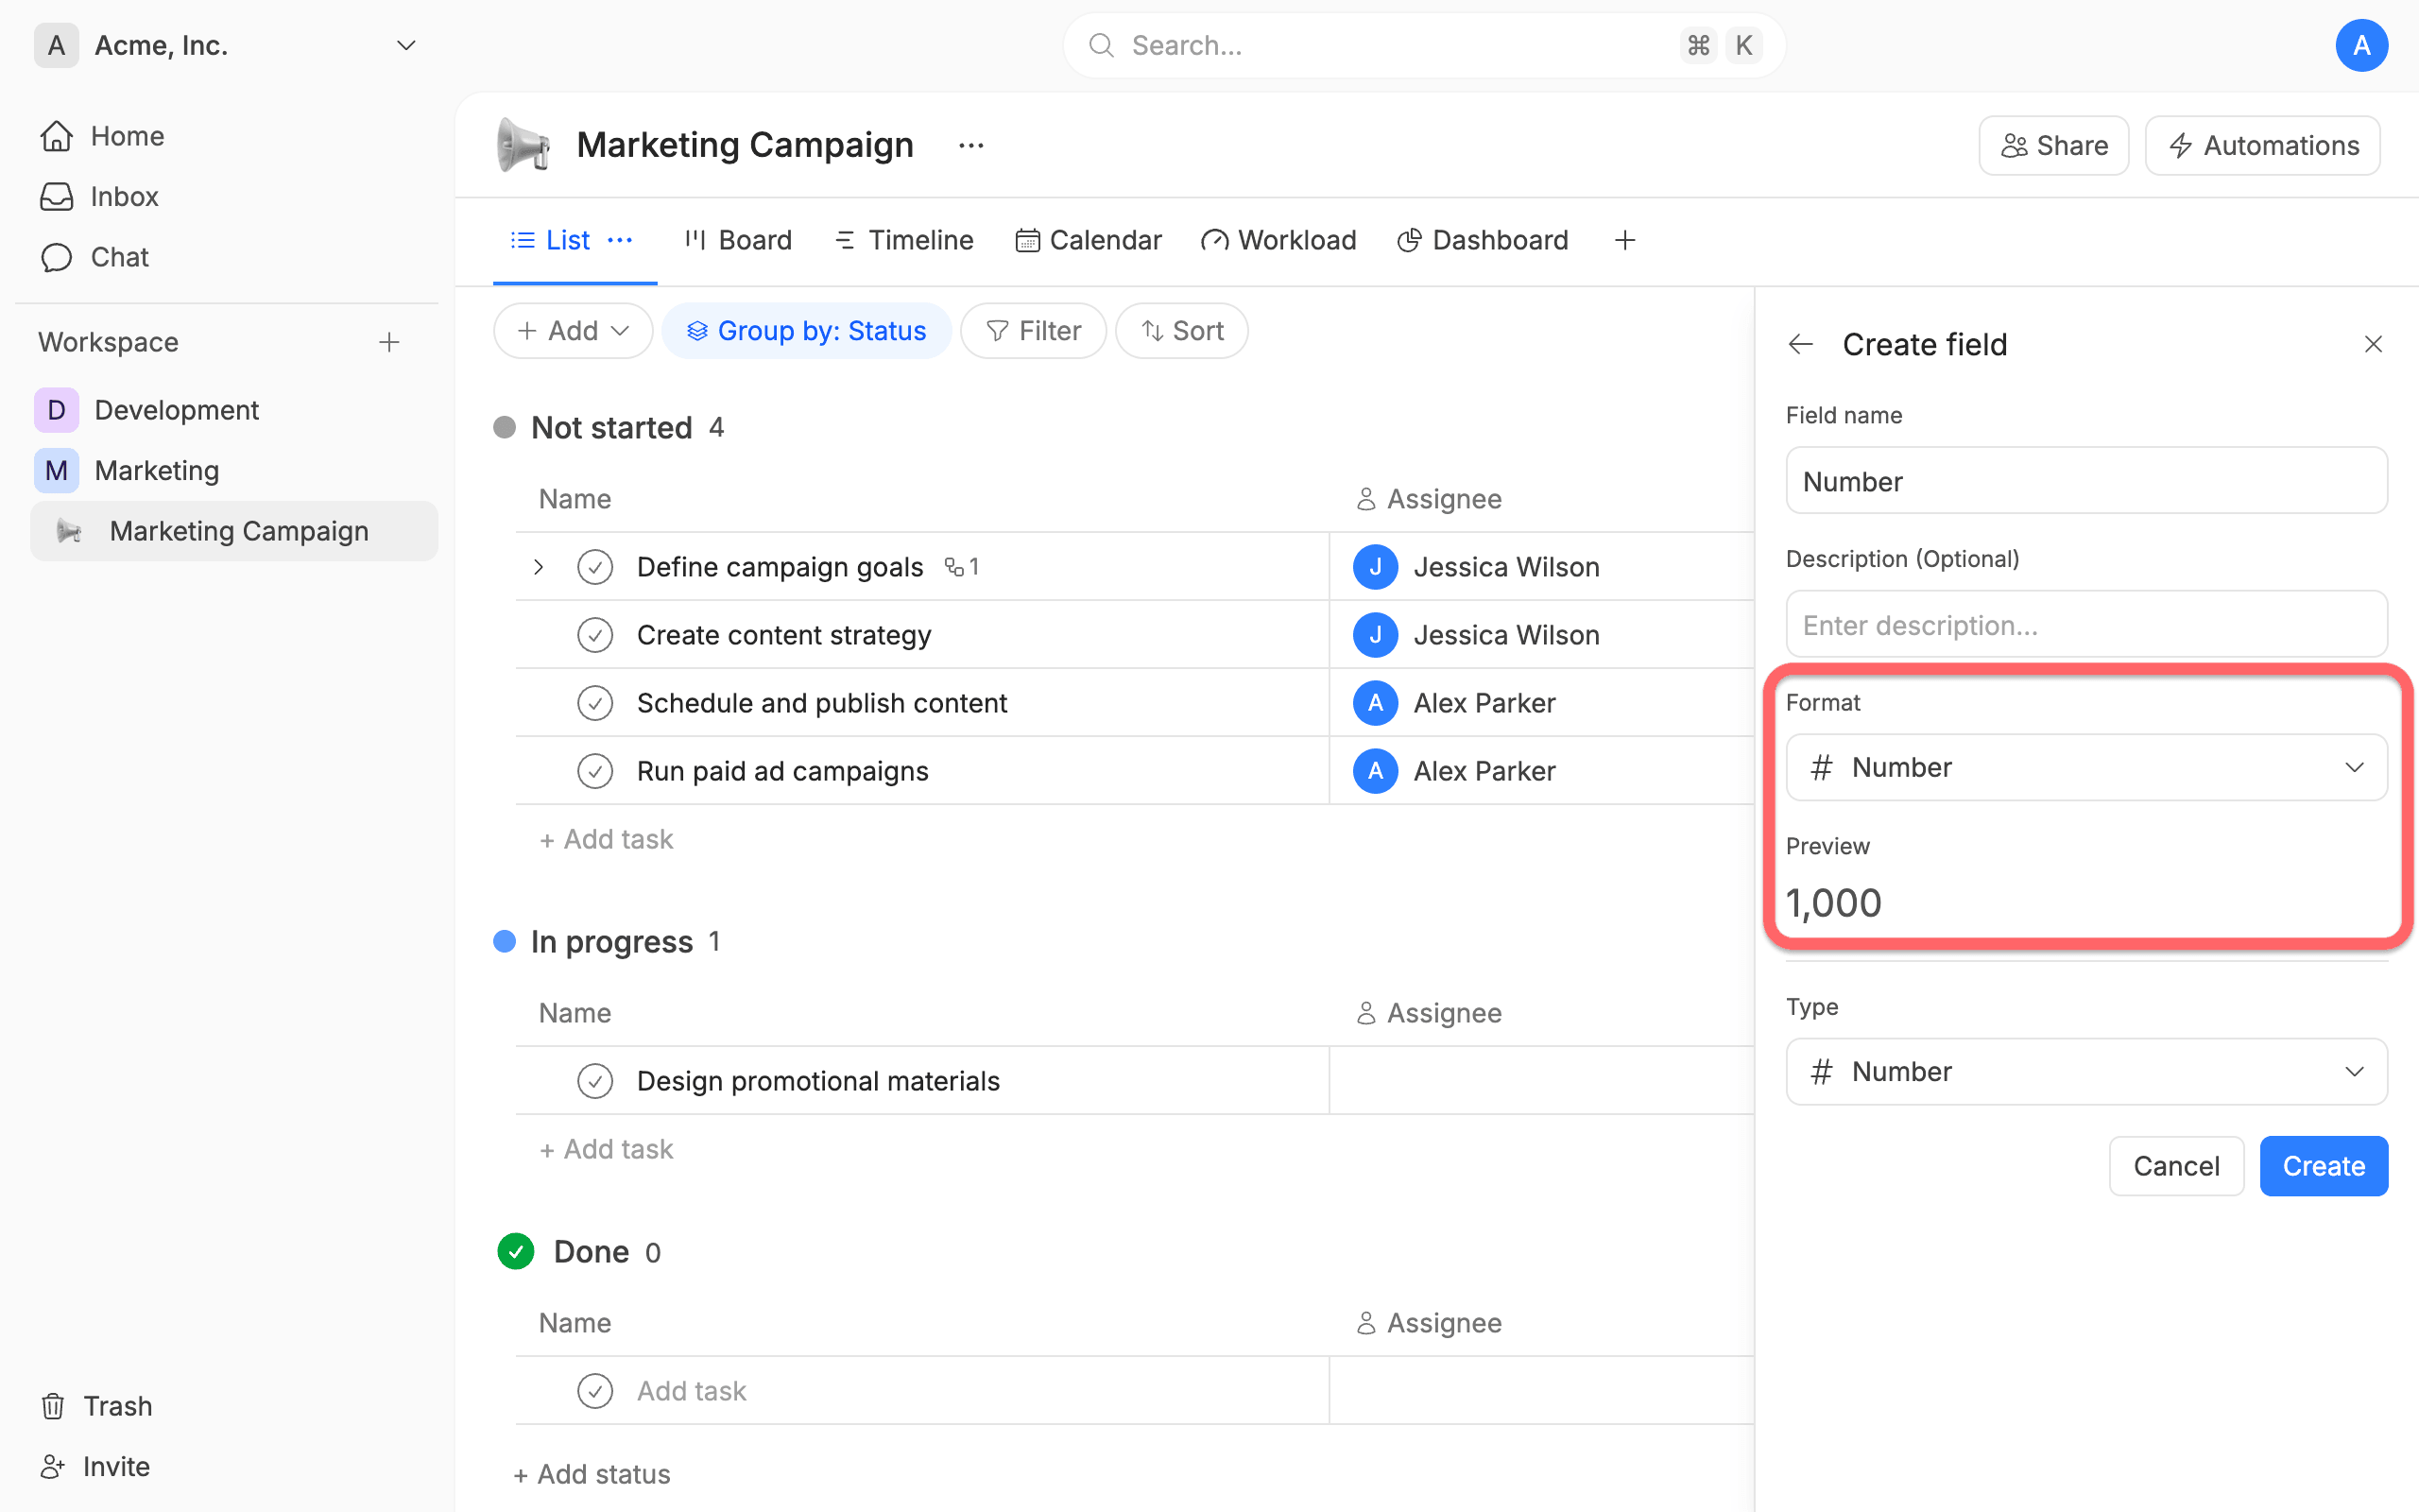Click Alex Parker's avatar on Run paid ad campaigns row
2419x1512 pixels.
click(x=1376, y=771)
